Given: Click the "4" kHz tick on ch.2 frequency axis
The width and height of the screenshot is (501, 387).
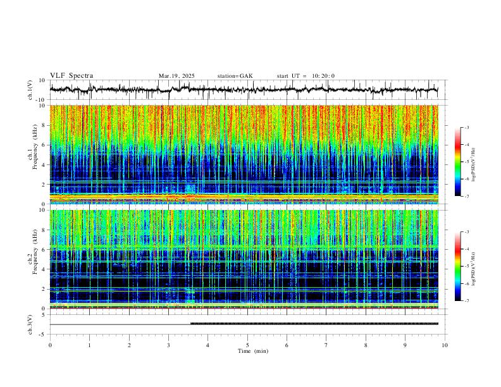Looking at the screenshot, I should (44, 269).
